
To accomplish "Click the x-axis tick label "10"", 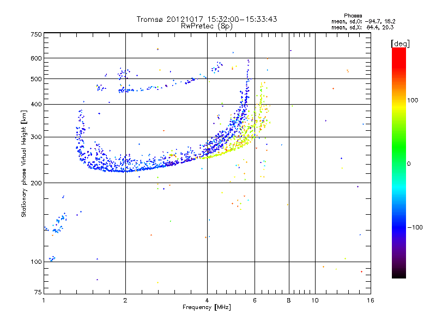I will click(315, 300).
